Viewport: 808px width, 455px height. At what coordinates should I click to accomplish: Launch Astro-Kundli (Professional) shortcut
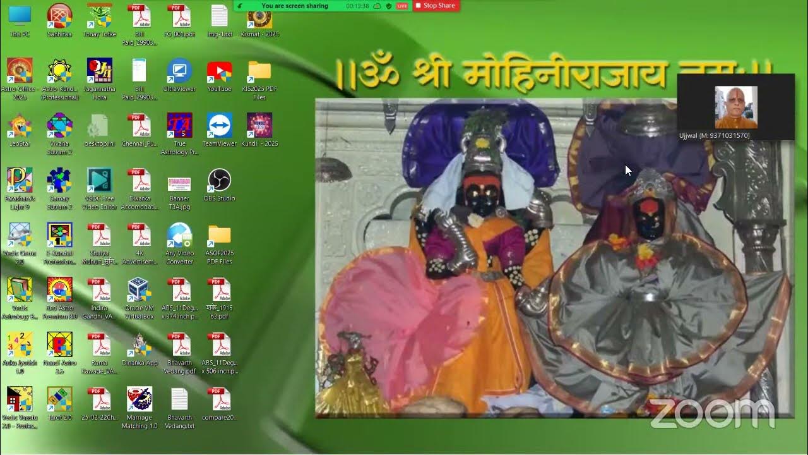coord(59,80)
